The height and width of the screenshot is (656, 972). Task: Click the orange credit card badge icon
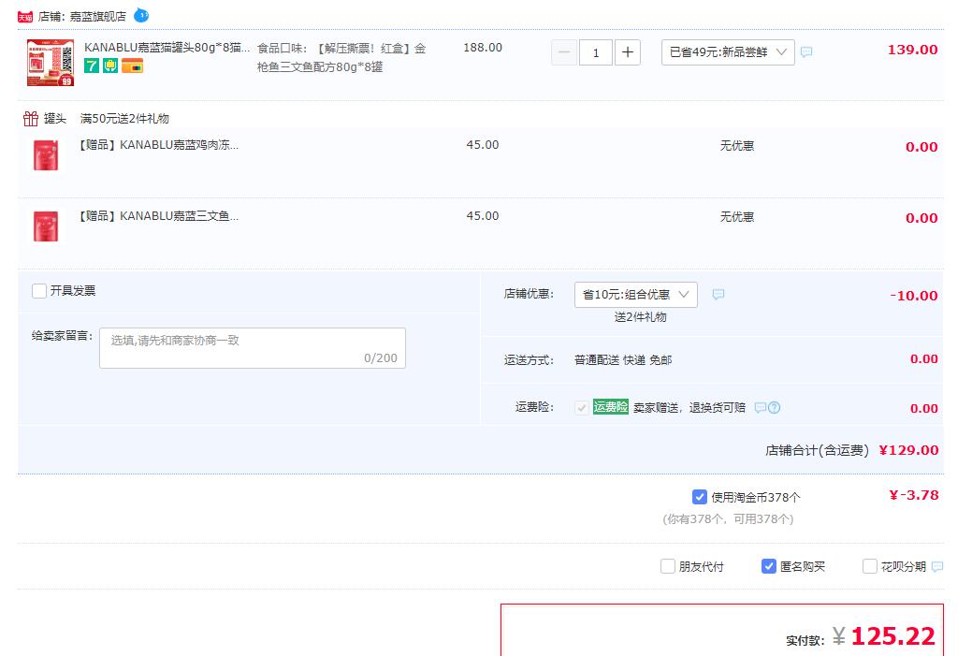click(132, 66)
